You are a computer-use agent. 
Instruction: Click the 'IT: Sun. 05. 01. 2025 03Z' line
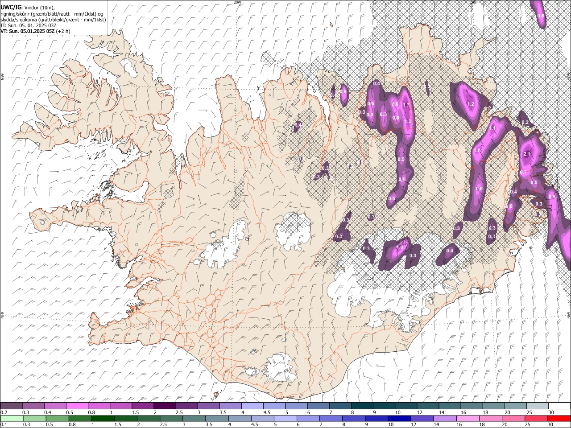click(29, 26)
